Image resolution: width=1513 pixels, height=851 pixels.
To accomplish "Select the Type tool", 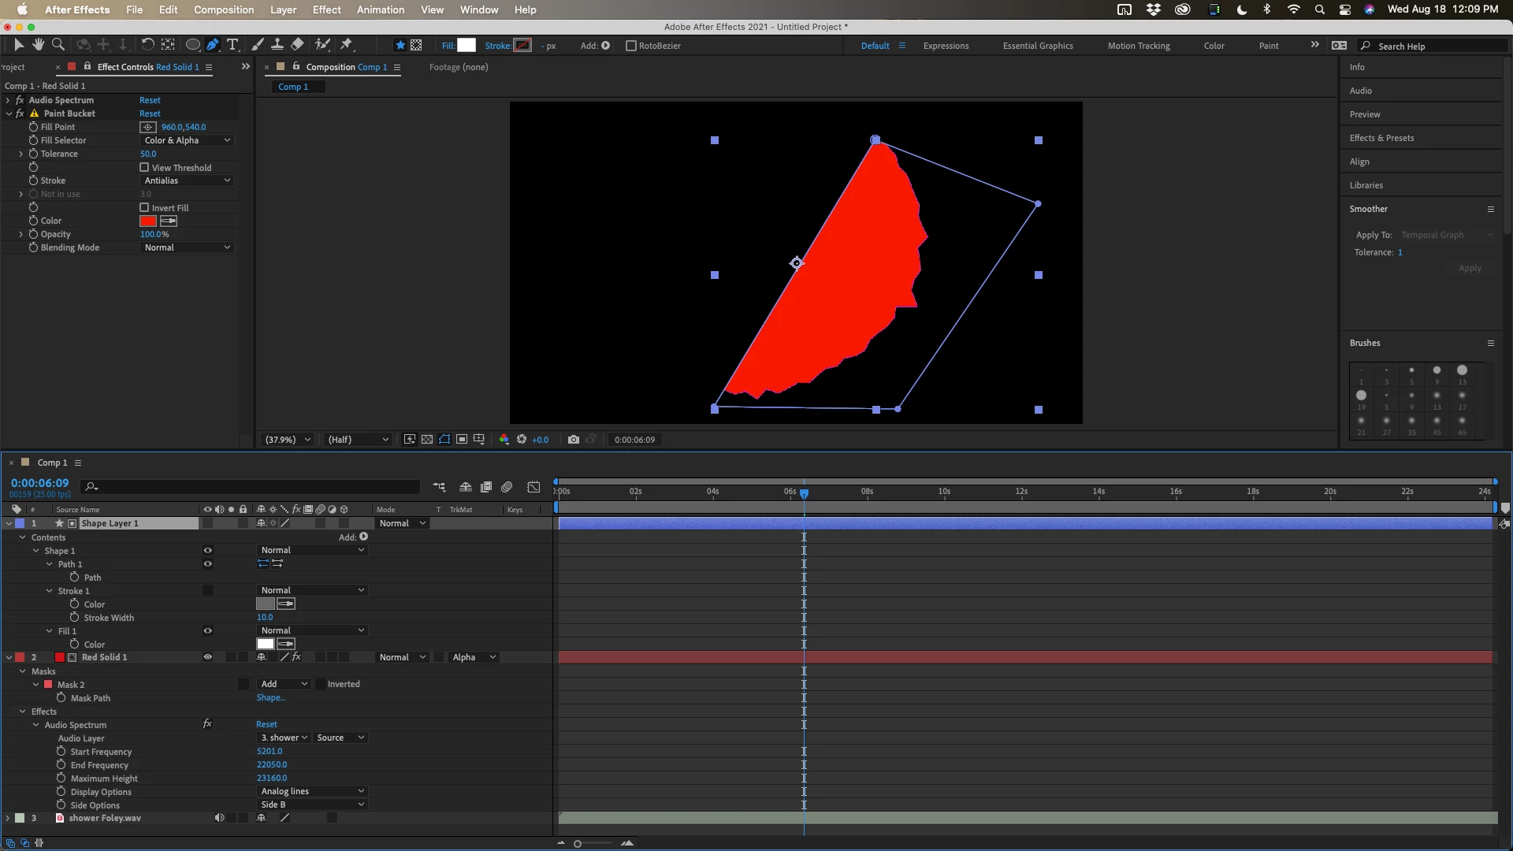I will [x=232, y=45].
